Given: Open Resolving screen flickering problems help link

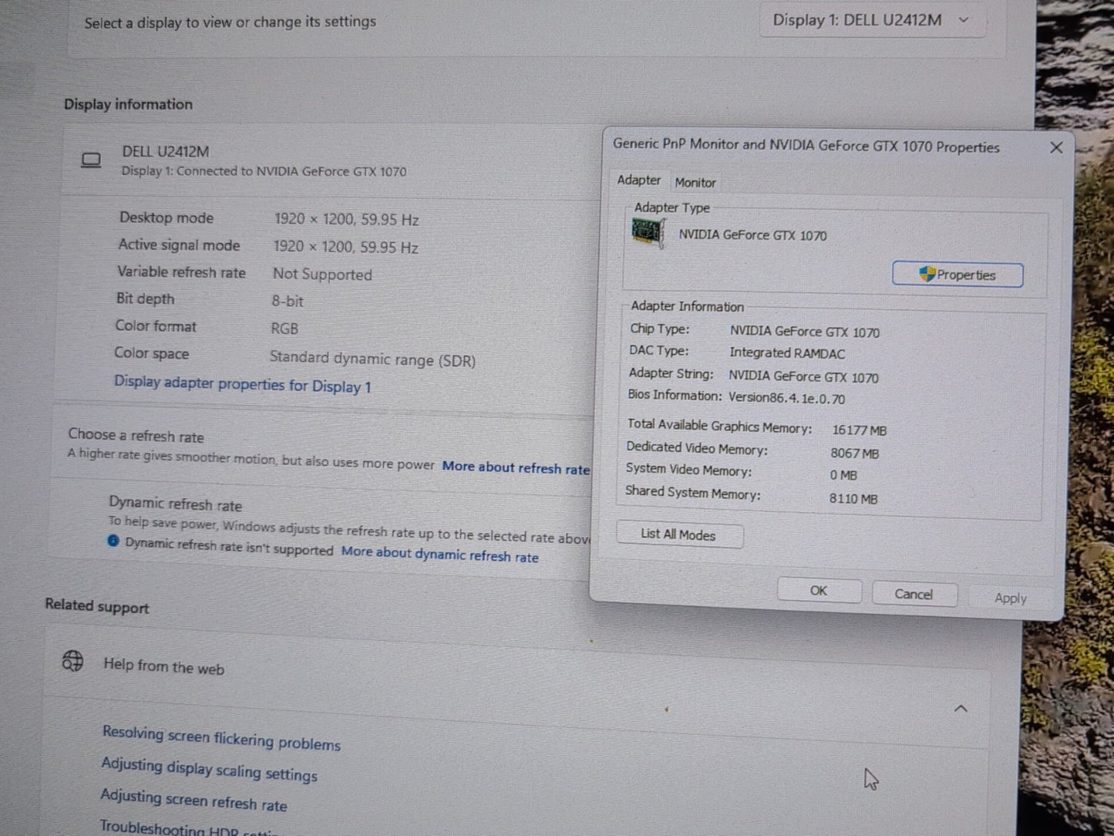Looking at the screenshot, I should click(x=221, y=738).
